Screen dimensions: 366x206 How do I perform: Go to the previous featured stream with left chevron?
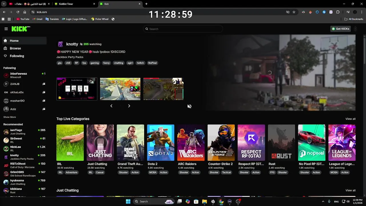[x=111, y=106]
